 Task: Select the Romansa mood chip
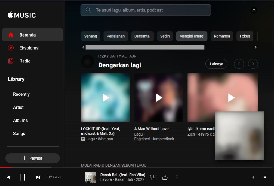pos(222,36)
